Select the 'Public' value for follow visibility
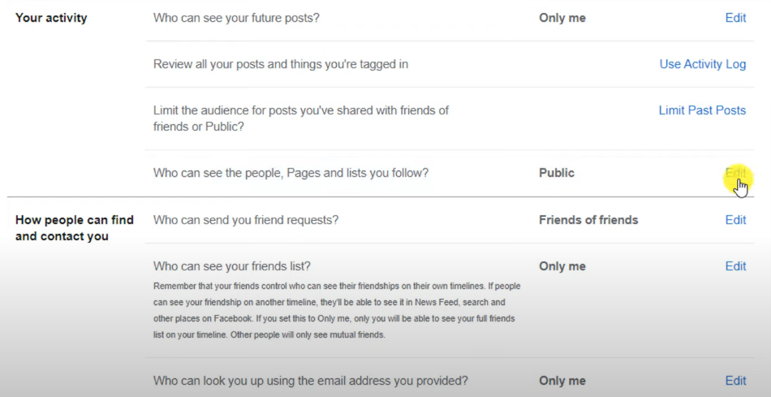The height and width of the screenshot is (397, 771). pyautogui.click(x=557, y=173)
